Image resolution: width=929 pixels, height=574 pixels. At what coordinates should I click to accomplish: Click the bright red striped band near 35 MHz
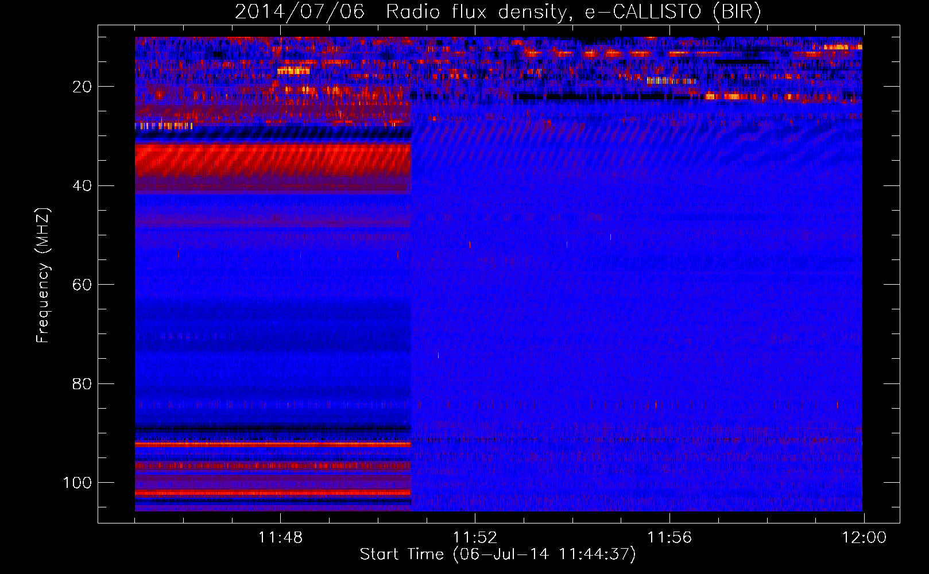(273, 160)
